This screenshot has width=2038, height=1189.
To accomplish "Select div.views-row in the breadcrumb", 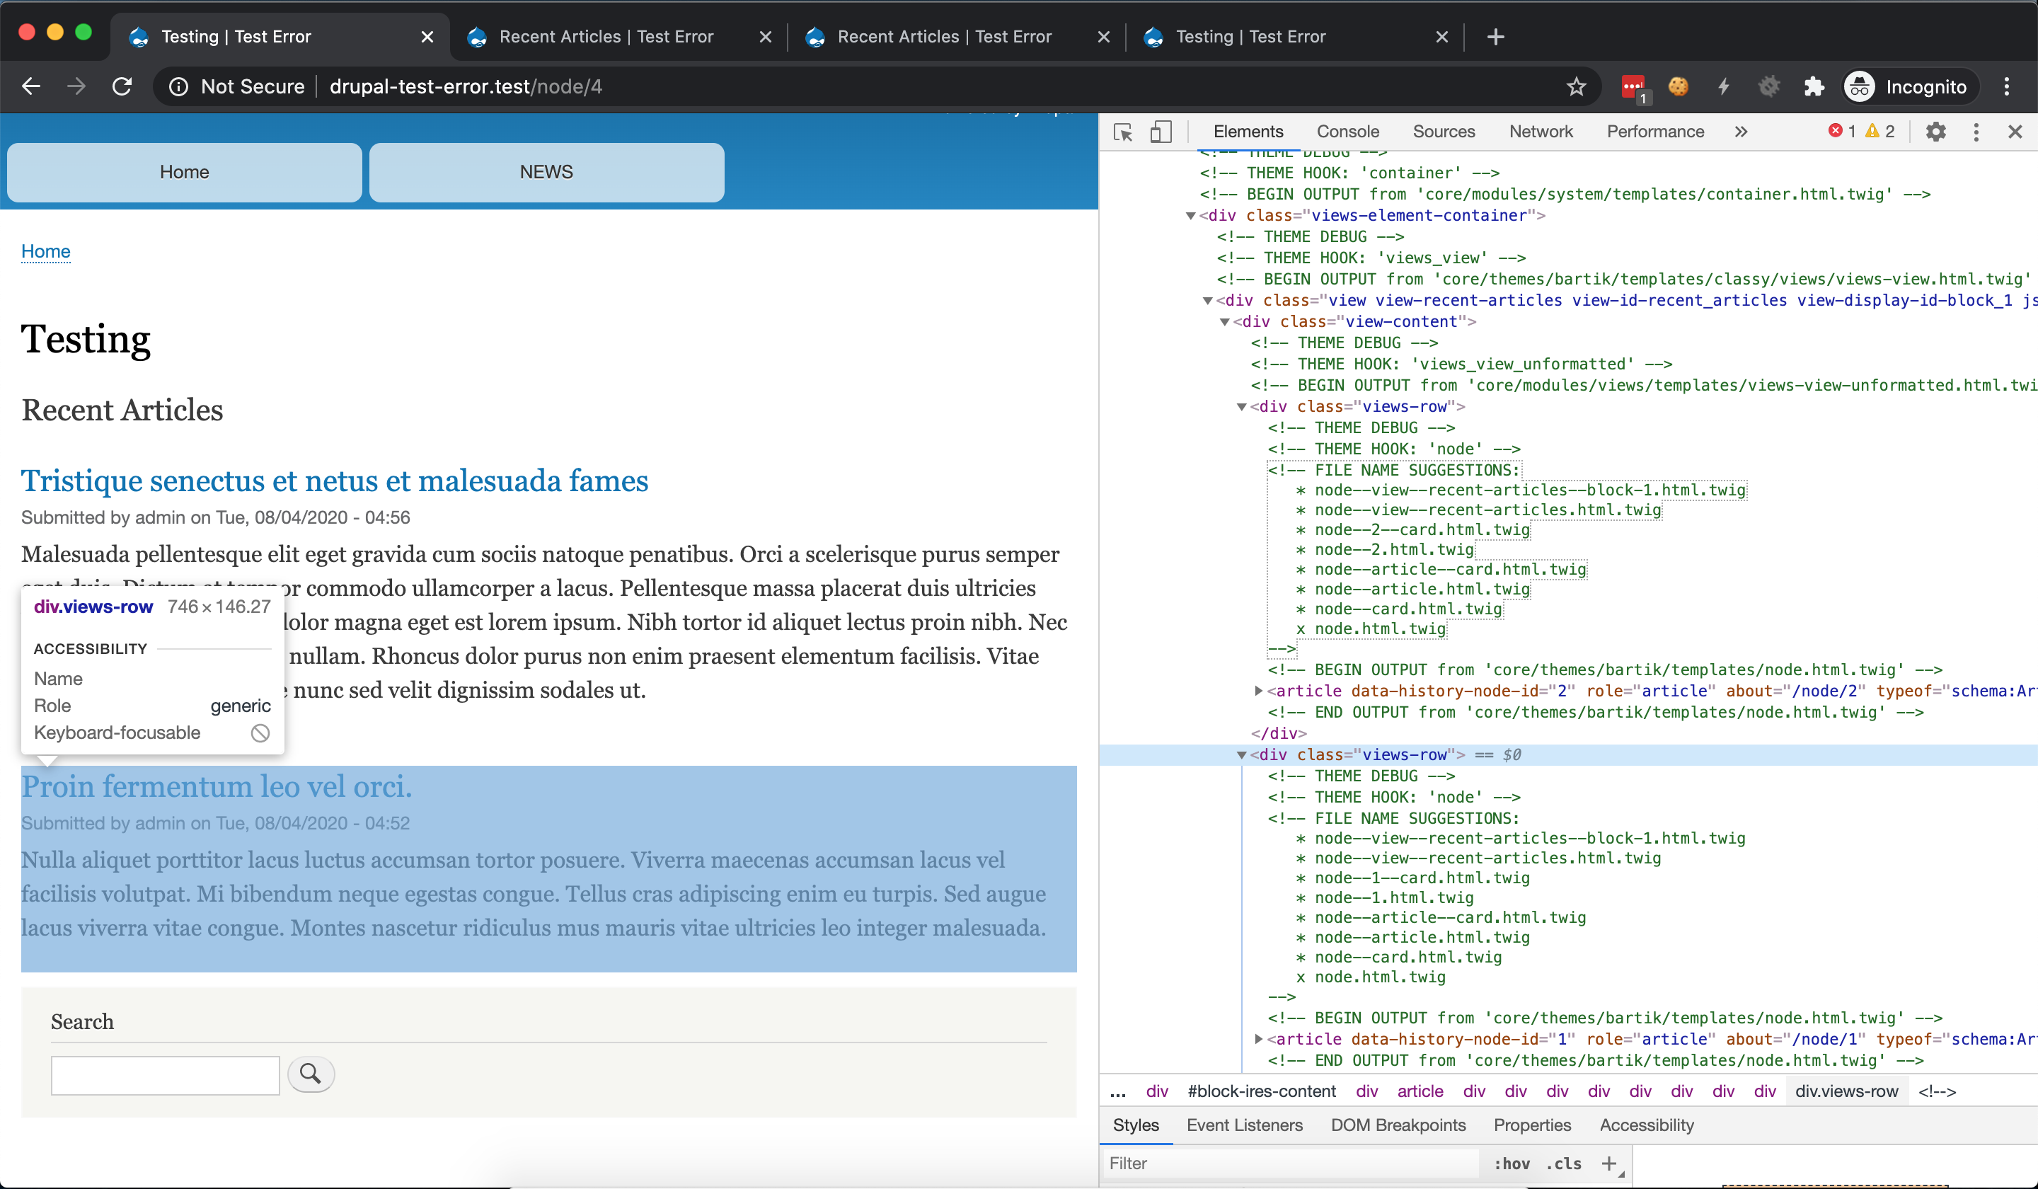I will coord(1846,1091).
